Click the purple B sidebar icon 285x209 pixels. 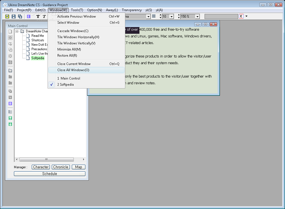click(10, 104)
